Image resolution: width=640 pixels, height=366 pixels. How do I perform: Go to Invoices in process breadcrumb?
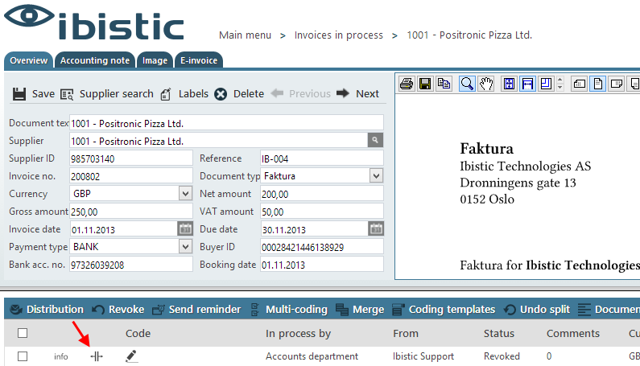[339, 35]
